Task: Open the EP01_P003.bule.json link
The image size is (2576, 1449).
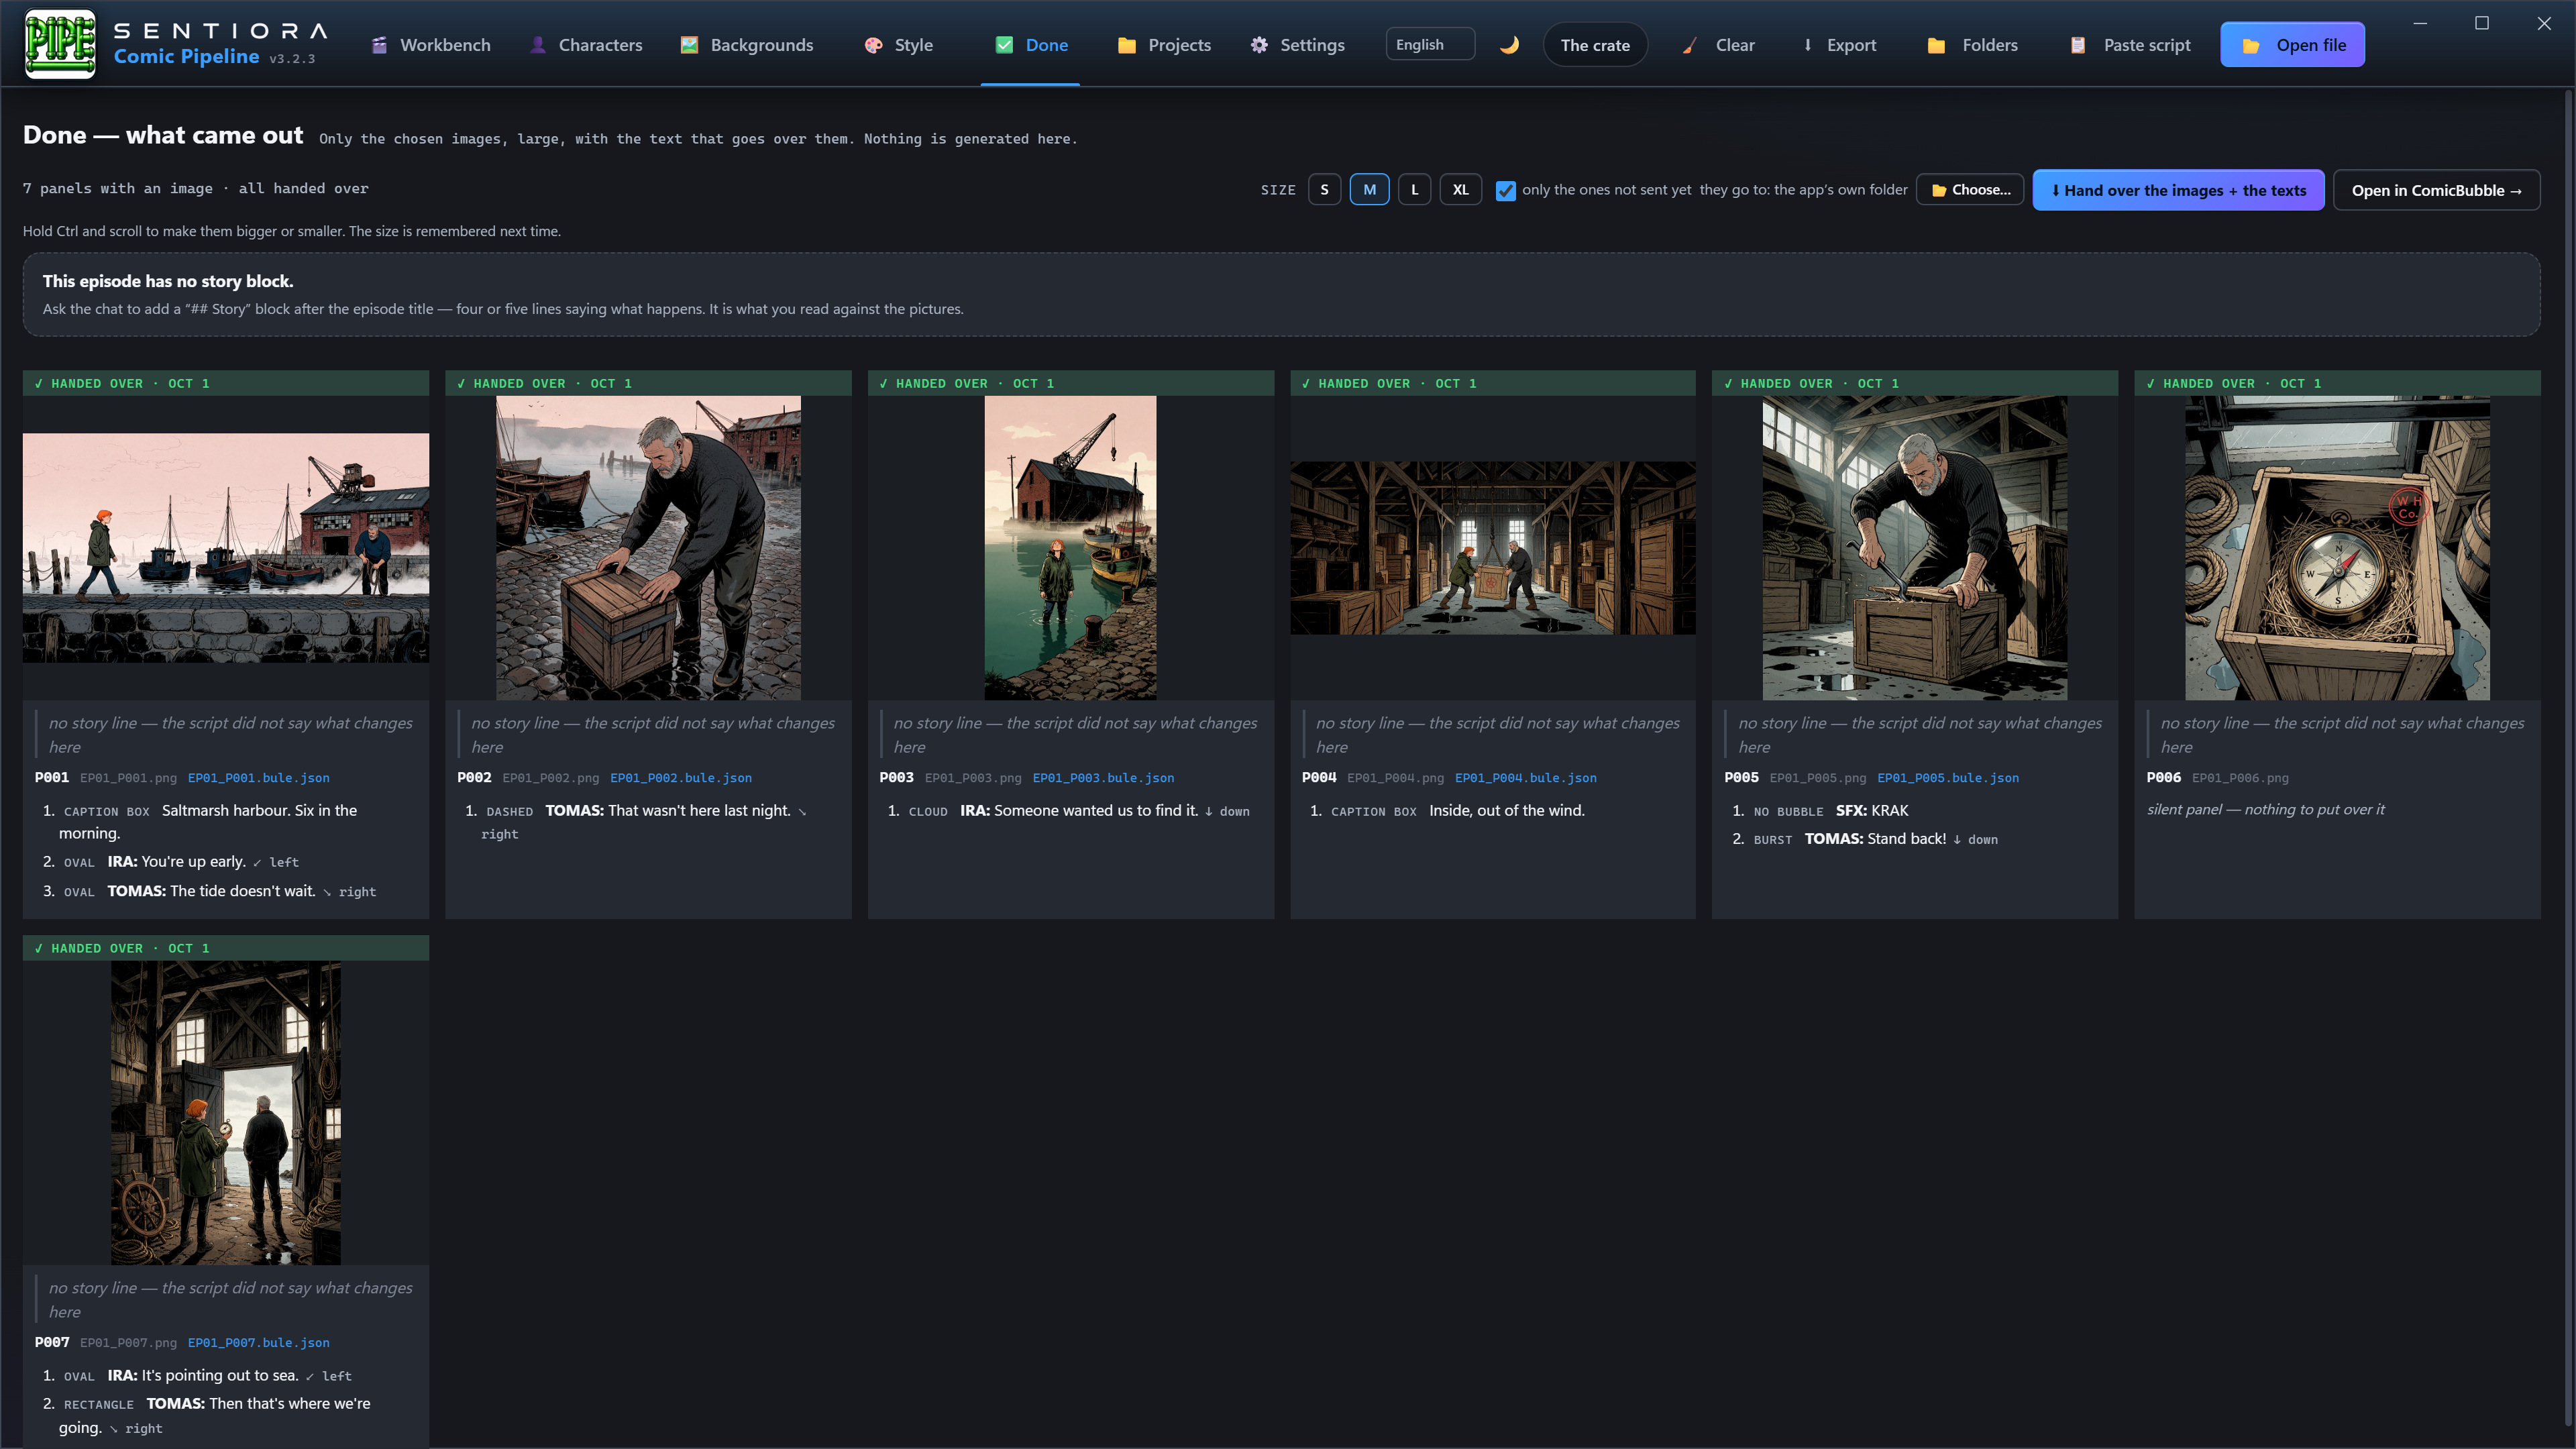Action: click(x=1103, y=778)
